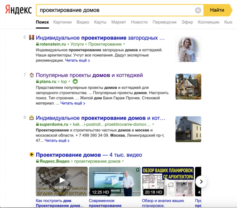Click the rotenstein.ru favicon icon
Screen dimensions: 237x208
(32, 37)
